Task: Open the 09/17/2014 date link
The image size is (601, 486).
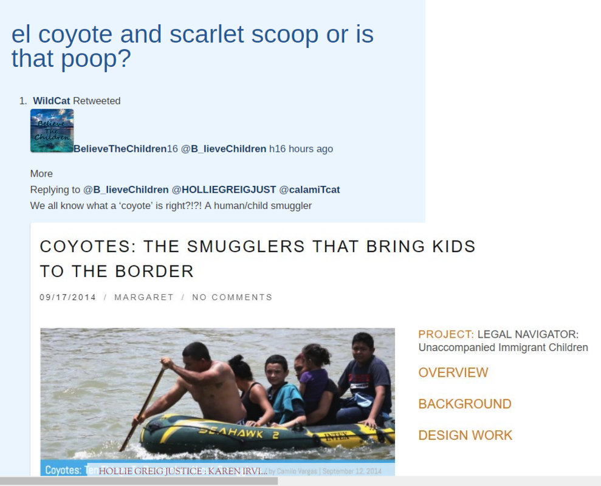Action: coord(68,298)
